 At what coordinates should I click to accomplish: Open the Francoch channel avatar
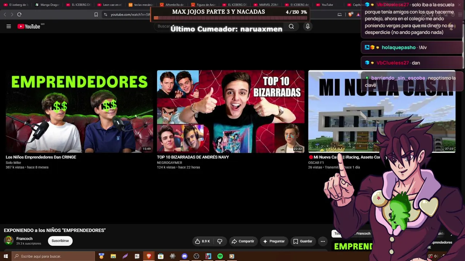click(8, 240)
